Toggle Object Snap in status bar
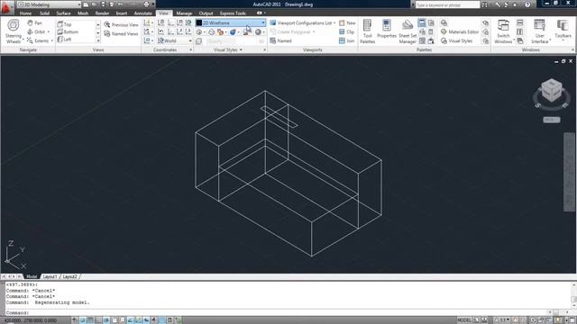Screen dimensions: 577x324 point(114,320)
